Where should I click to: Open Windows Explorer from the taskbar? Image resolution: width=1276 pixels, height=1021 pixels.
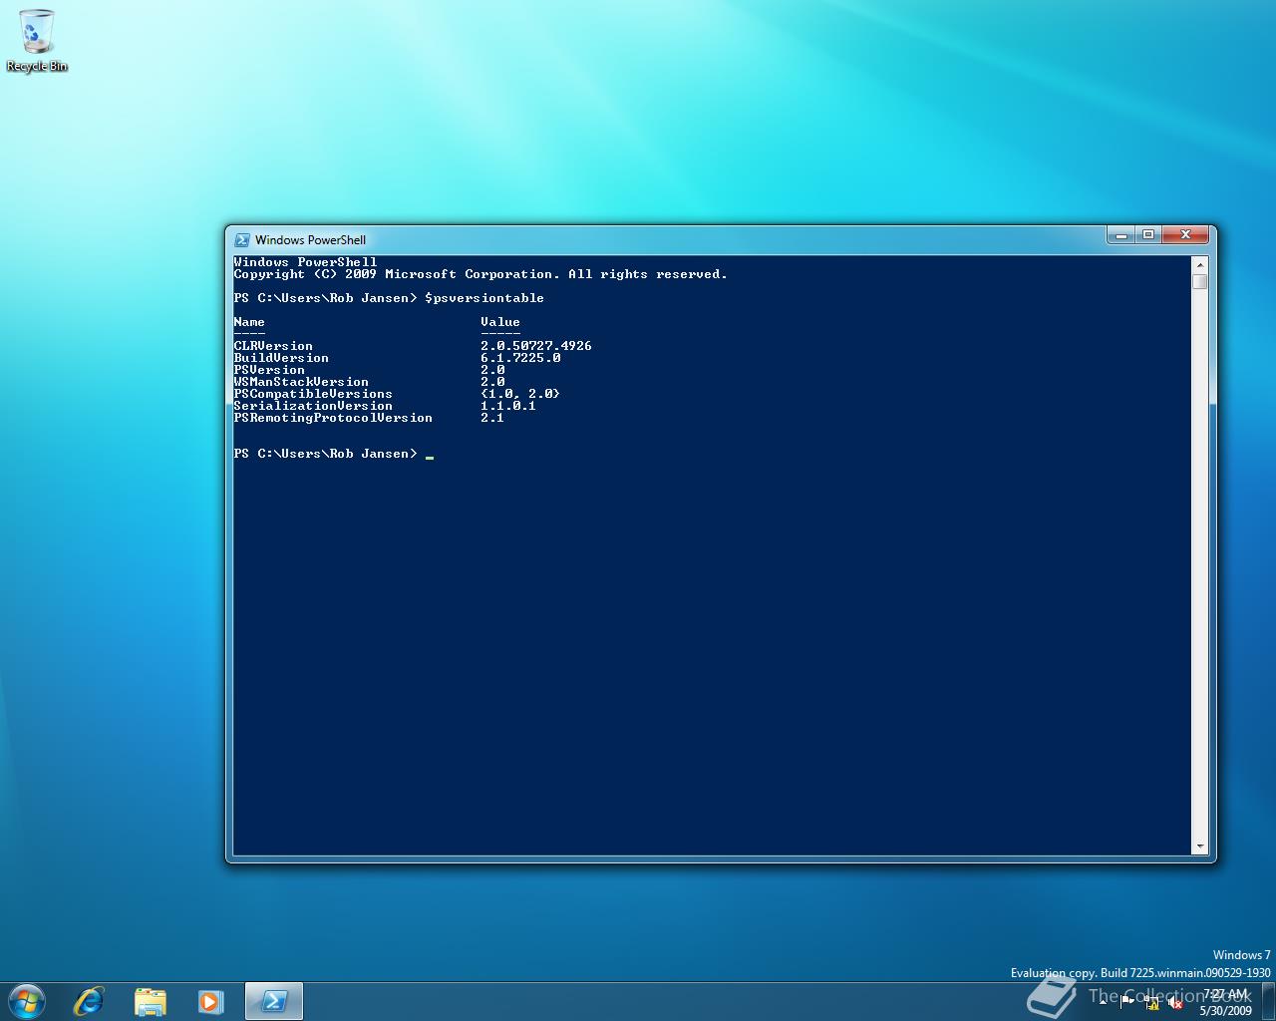coord(150,1001)
